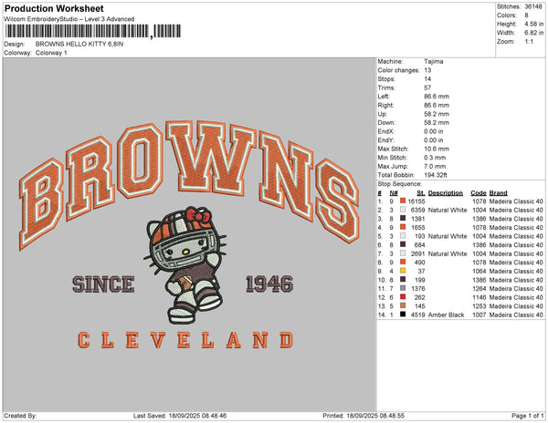Click the Max Stitch value '10.6 mm'
This screenshot has height=423, width=548.
(437, 149)
